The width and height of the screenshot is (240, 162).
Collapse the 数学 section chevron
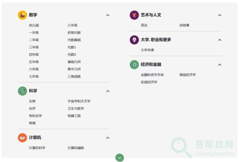point(108,15)
